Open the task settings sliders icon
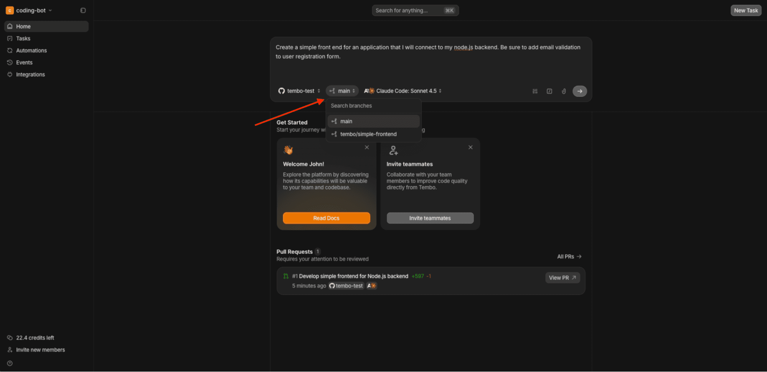767x372 pixels. tap(535, 91)
